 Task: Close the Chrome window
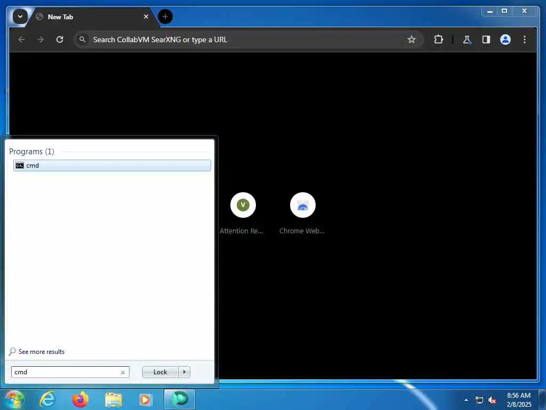[524, 11]
